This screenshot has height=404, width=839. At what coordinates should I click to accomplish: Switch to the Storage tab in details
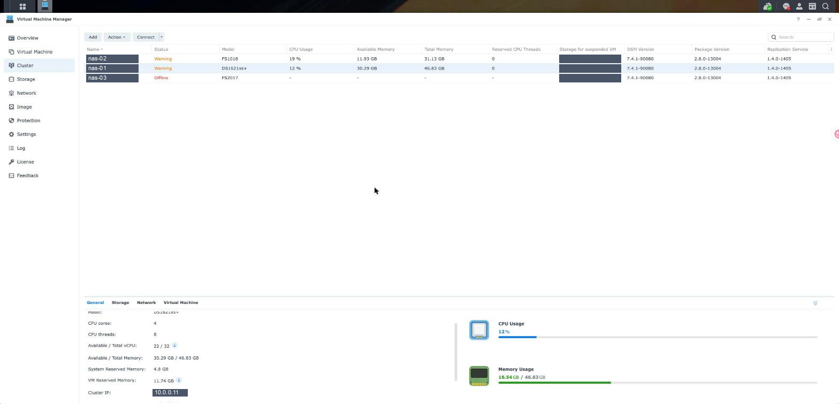click(x=120, y=303)
